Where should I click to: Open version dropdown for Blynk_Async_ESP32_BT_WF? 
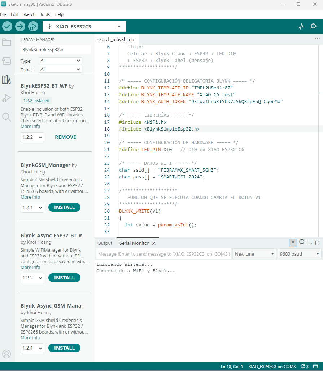pyautogui.click(x=32, y=278)
